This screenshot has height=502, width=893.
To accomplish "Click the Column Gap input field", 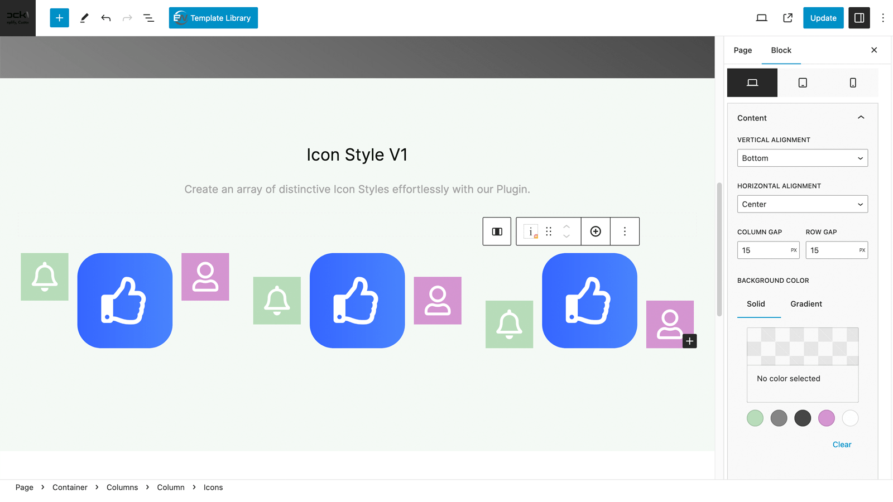I will coord(762,250).
